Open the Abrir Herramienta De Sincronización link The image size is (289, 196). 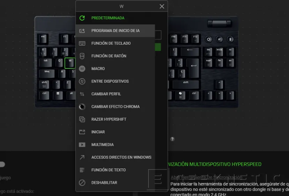(x=206, y=178)
